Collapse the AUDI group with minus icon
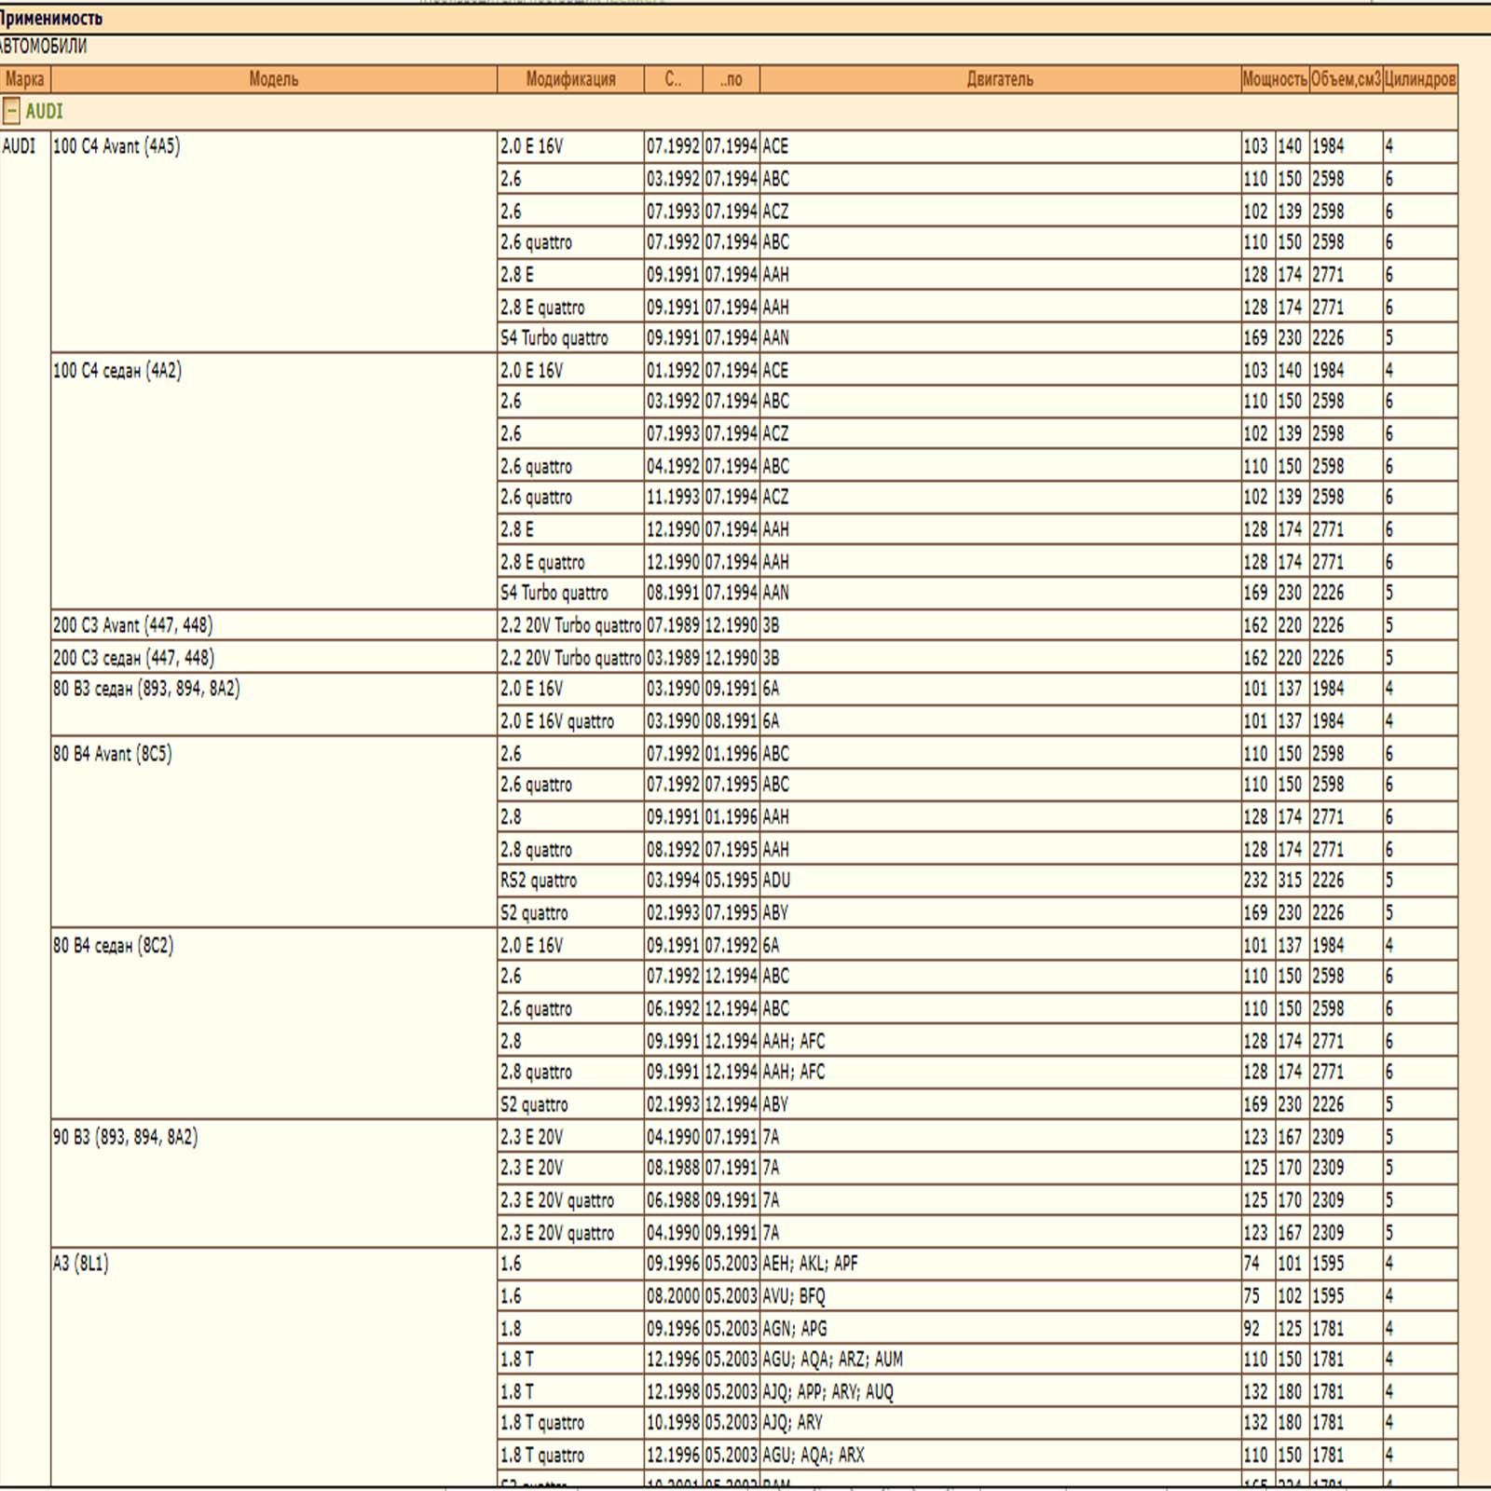Image resolution: width=1491 pixels, height=1491 pixels. 11,112
